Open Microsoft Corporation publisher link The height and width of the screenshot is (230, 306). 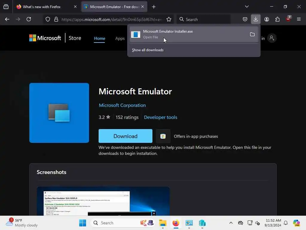[122, 105]
